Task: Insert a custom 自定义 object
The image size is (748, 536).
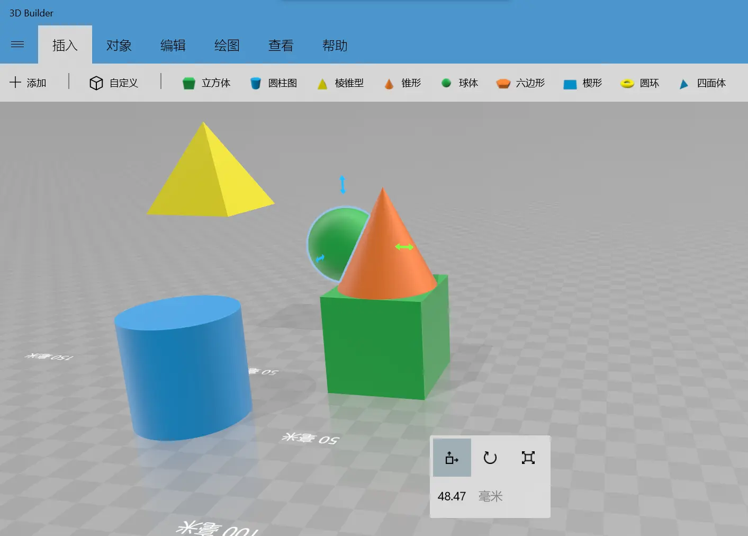Action: tap(114, 83)
